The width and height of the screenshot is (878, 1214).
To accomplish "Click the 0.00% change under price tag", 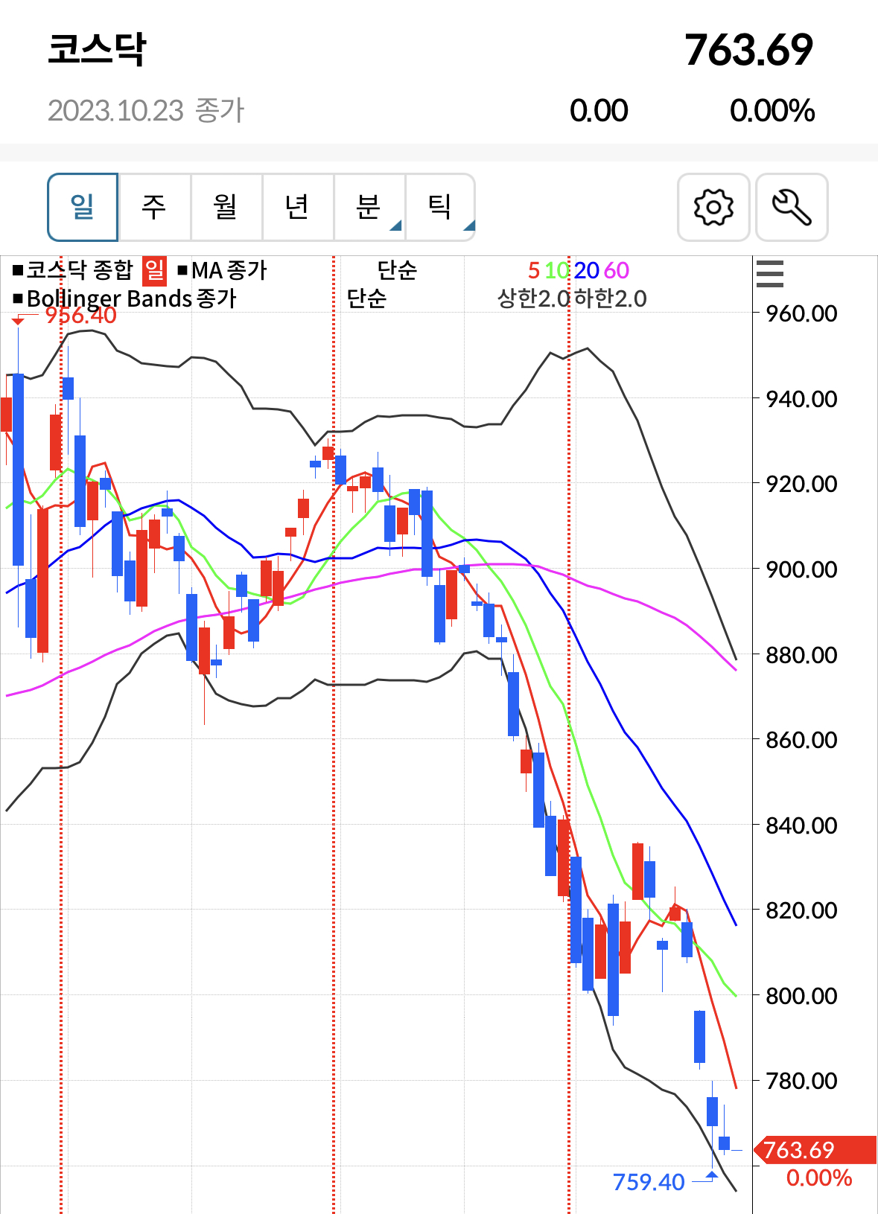I will pyautogui.click(x=819, y=1178).
